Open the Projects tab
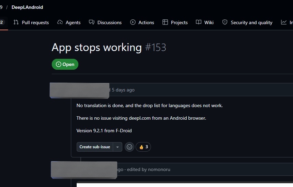293x187 pixels. tap(175, 22)
